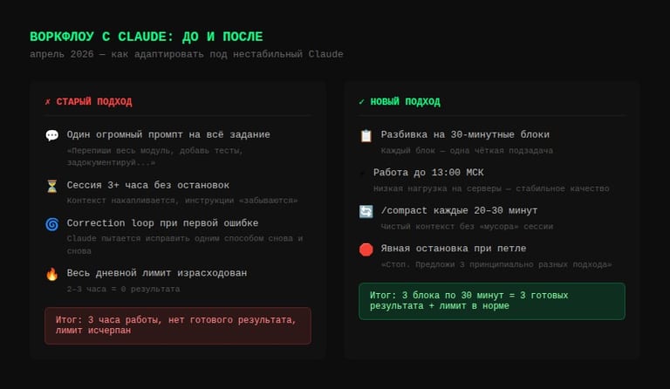Click 'Correction loop при первой ошибке'
The height and width of the screenshot is (389, 670).
pyautogui.click(x=162, y=223)
